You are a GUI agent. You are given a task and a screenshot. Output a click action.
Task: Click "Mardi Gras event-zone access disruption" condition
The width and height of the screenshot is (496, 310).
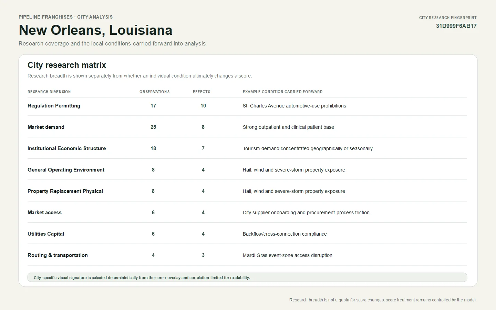(288, 255)
